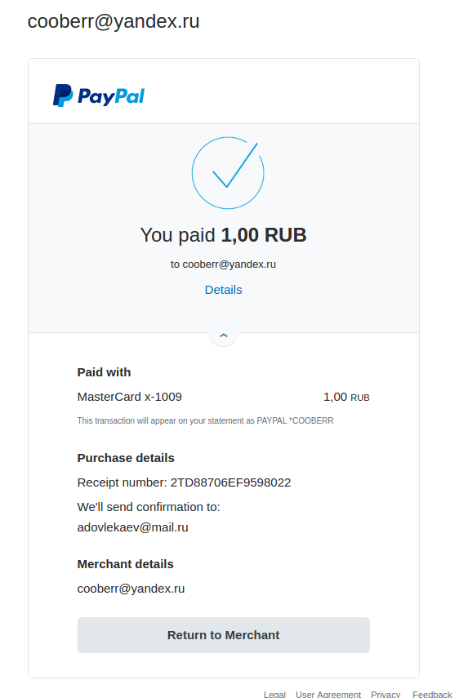Click the 'to cooberr@yandex.ru' recipient text

tap(224, 265)
